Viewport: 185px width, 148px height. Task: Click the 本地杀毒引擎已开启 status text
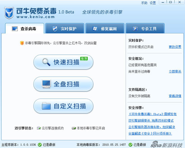coord(91,128)
